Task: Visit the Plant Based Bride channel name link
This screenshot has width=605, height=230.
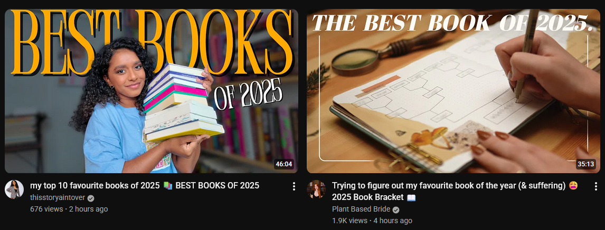Action: click(x=361, y=209)
